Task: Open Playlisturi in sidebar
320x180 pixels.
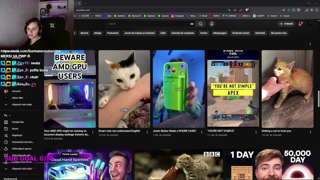Action: (x=19, y=135)
